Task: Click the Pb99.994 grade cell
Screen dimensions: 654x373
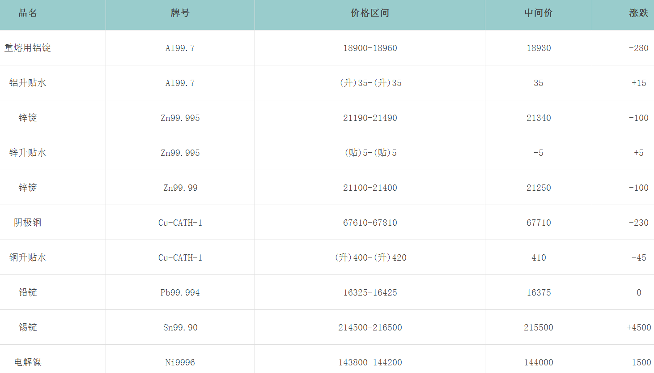Action: 180,292
